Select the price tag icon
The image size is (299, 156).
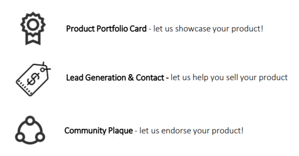[33, 79]
